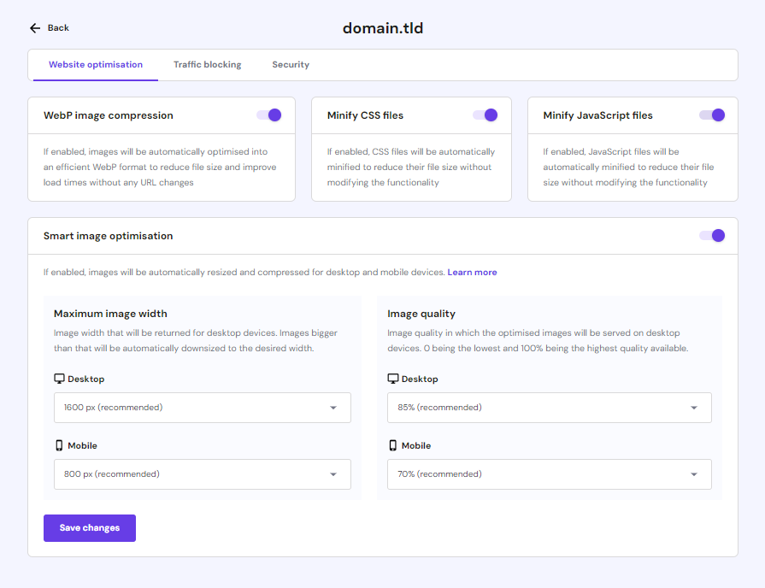The image size is (765, 588).
Task: Click the mobile phone icon under Image quality
Action: pos(392,444)
